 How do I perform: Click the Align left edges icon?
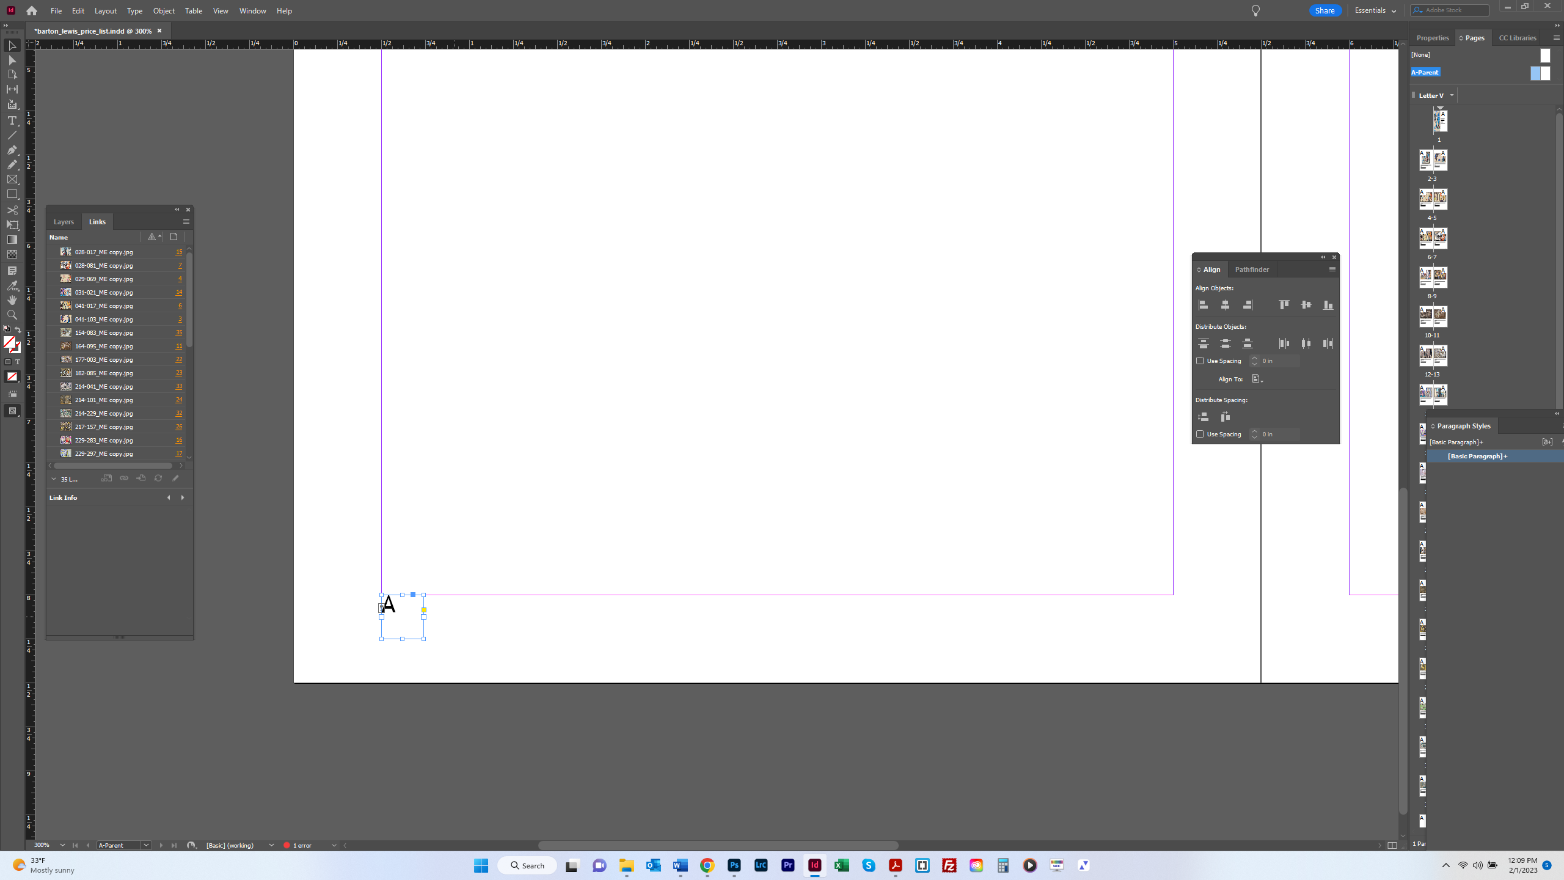point(1202,305)
